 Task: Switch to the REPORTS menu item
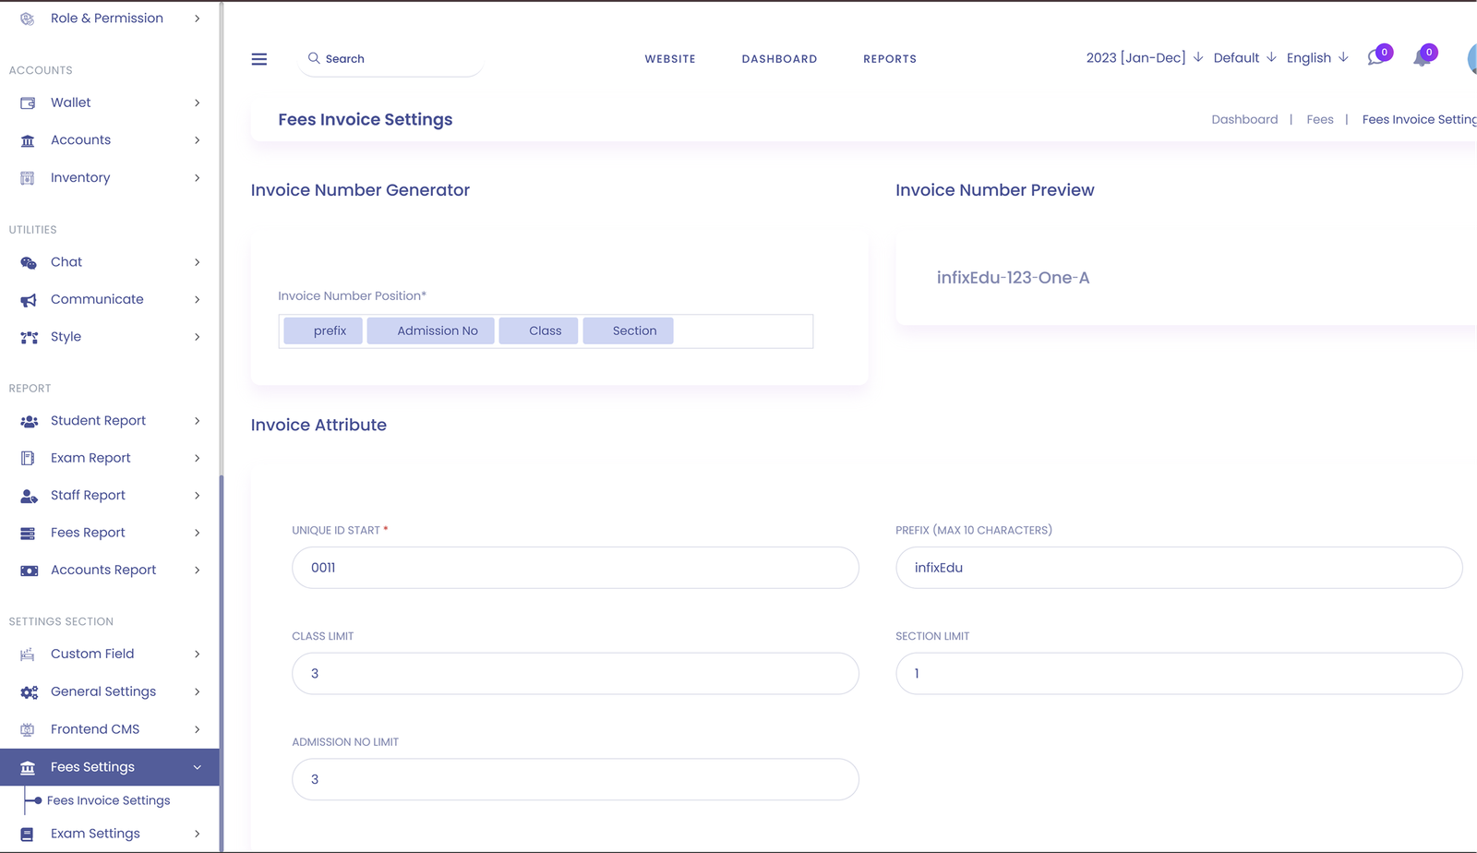(x=889, y=58)
